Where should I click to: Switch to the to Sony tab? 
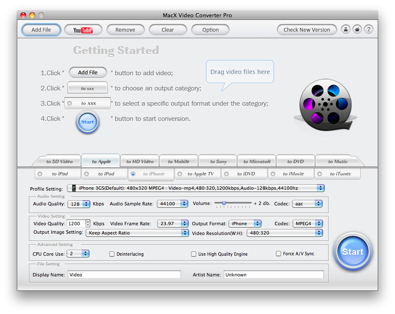click(218, 161)
